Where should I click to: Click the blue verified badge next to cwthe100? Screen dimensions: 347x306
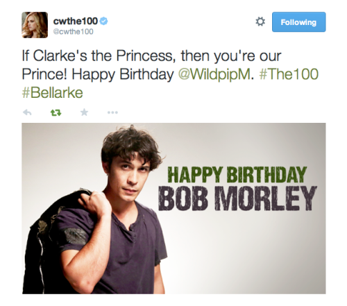tap(104, 21)
